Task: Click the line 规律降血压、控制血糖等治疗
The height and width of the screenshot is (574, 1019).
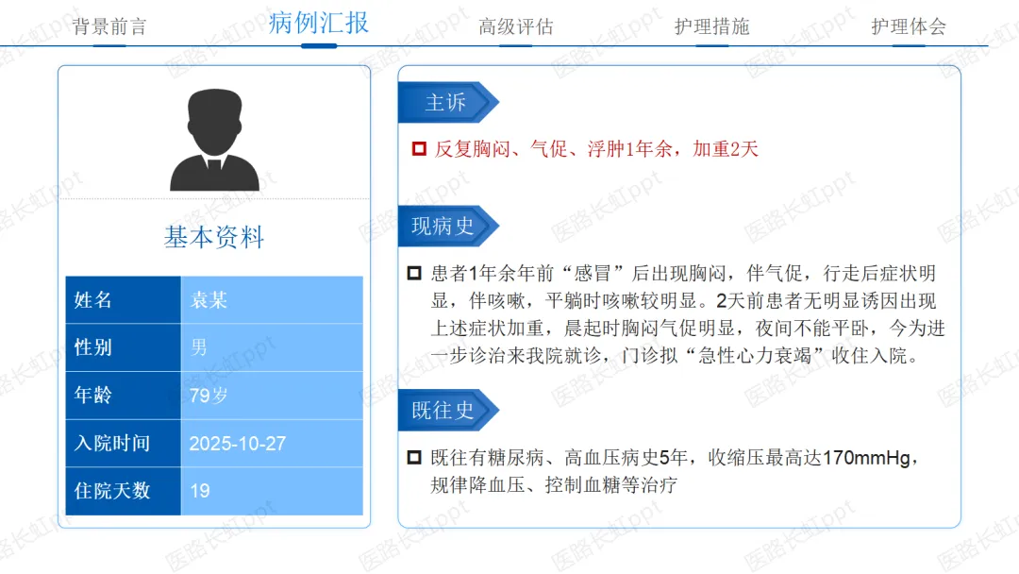Action: (x=554, y=485)
